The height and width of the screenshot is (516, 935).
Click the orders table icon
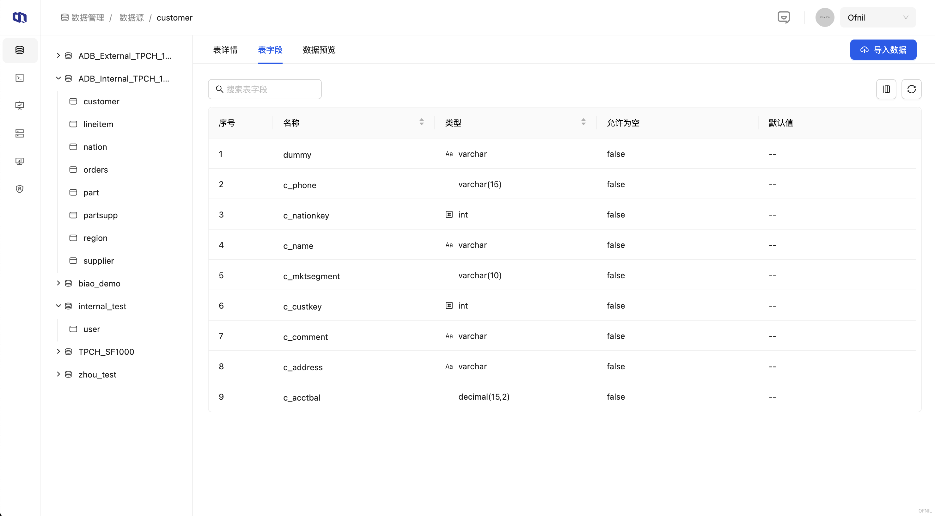tap(73, 169)
